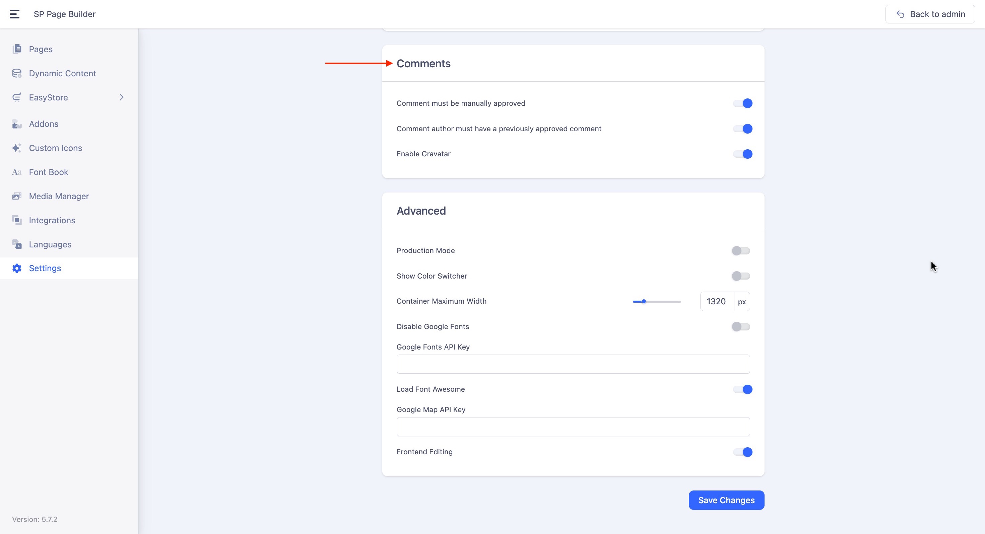Toggle Show Color Switcher on

(x=741, y=276)
